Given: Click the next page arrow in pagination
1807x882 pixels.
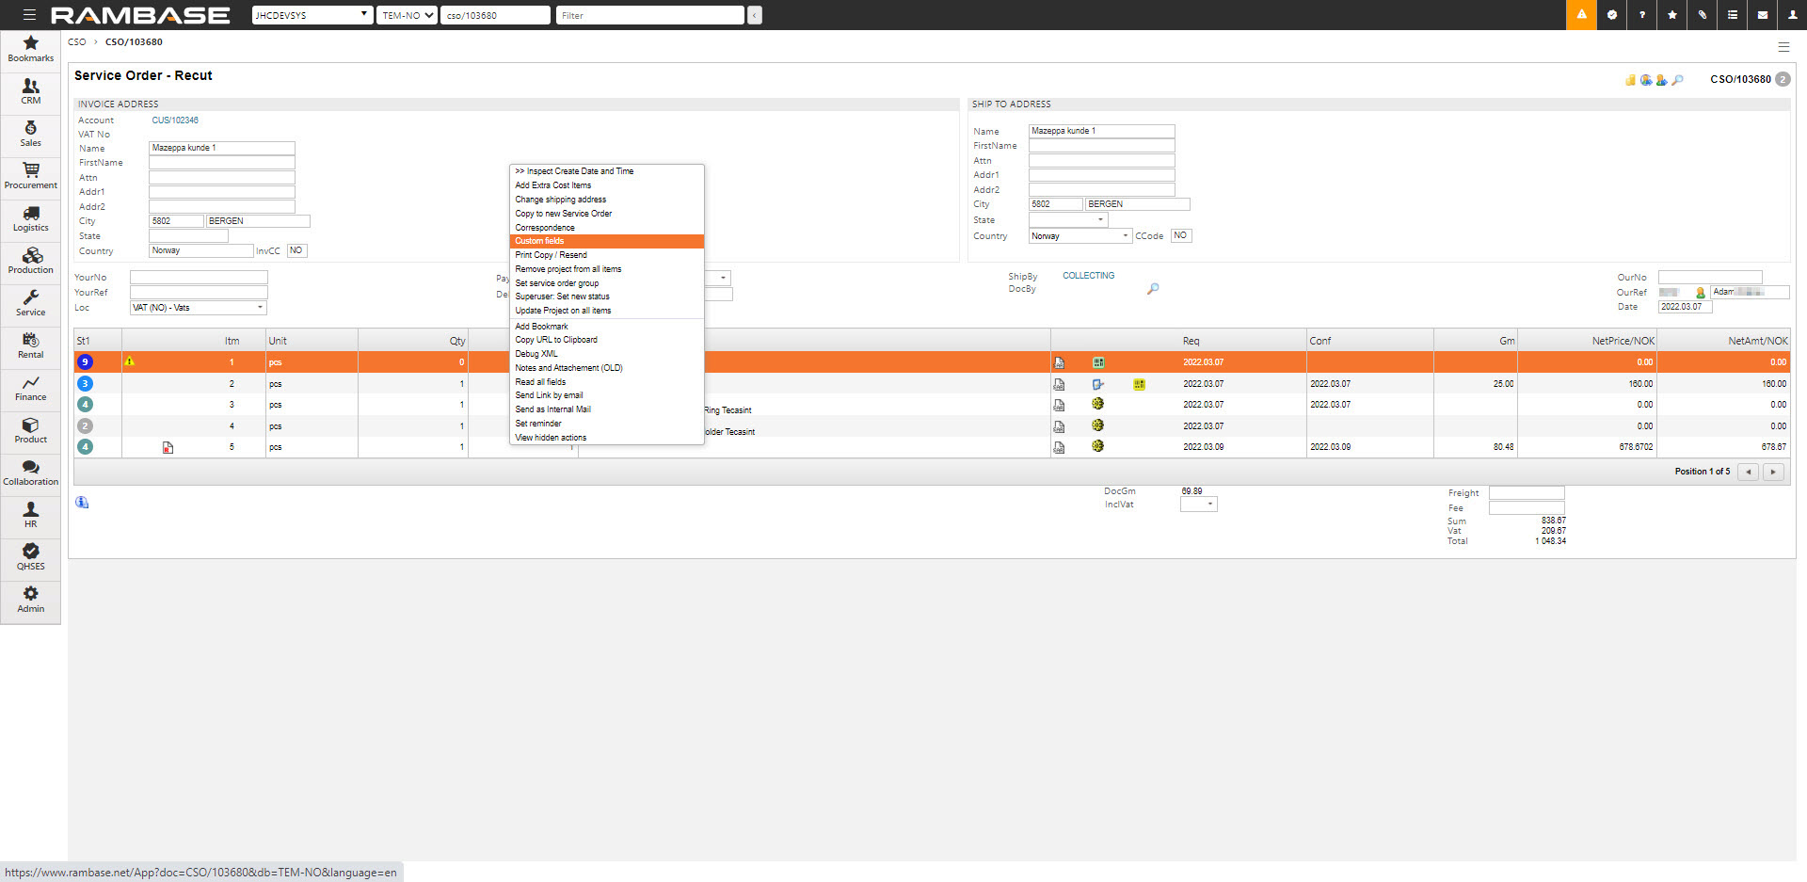Looking at the screenshot, I should [1773, 472].
